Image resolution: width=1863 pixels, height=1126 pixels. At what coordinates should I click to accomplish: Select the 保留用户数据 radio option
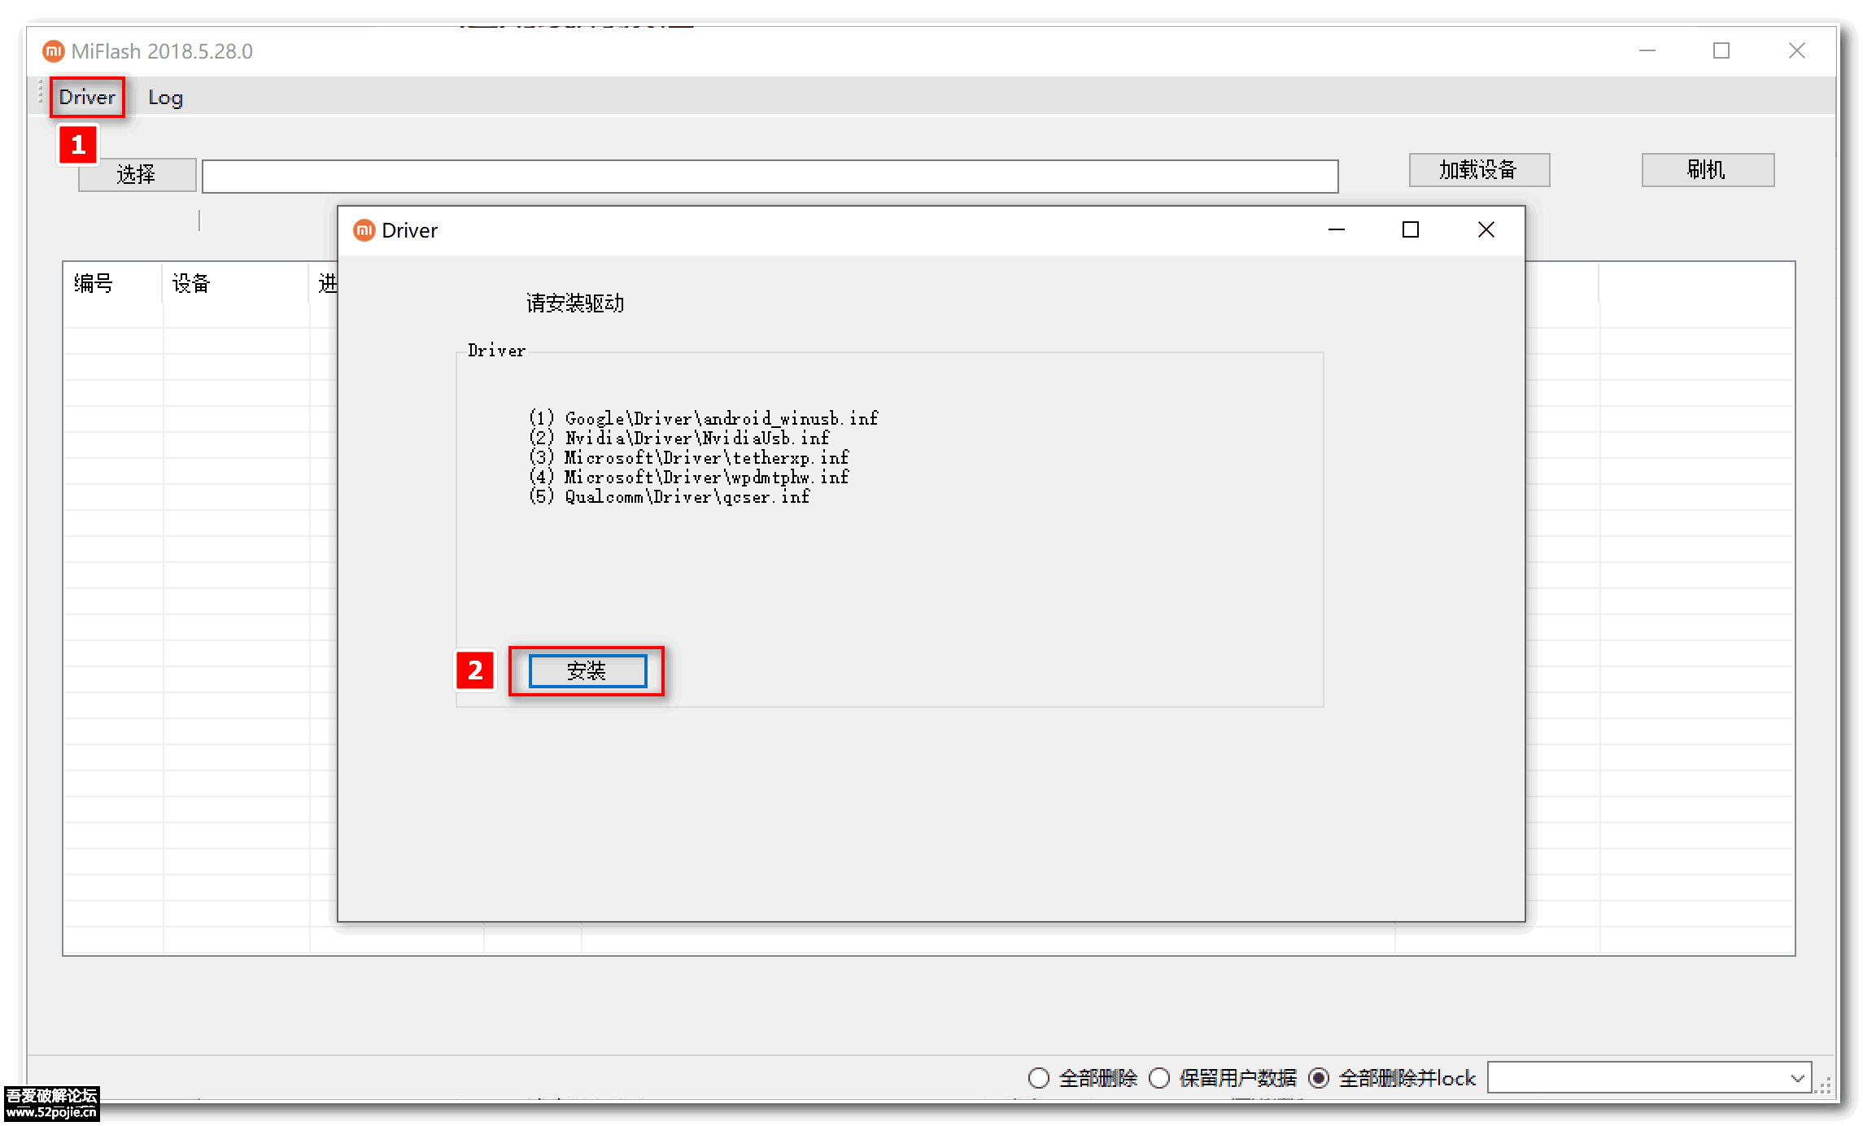click(x=1160, y=1077)
